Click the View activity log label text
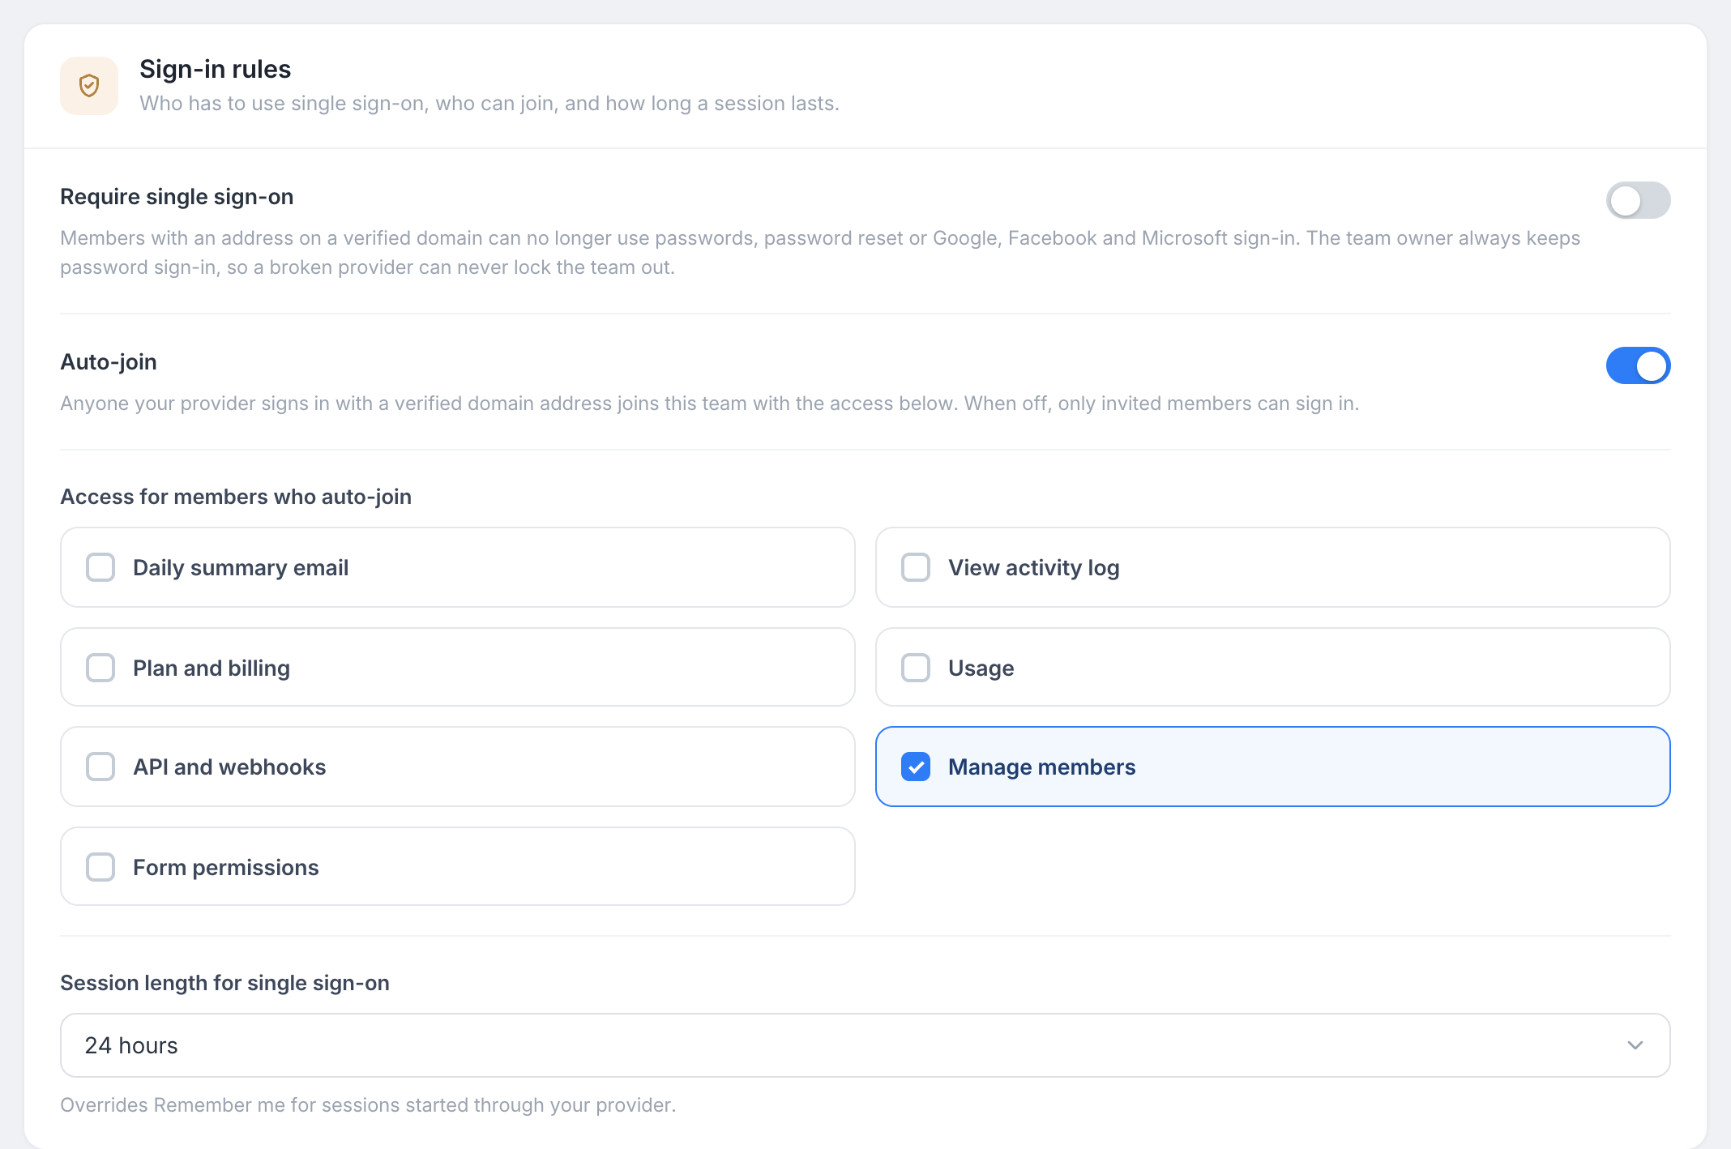The width and height of the screenshot is (1731, 1149). [1033, 568]
